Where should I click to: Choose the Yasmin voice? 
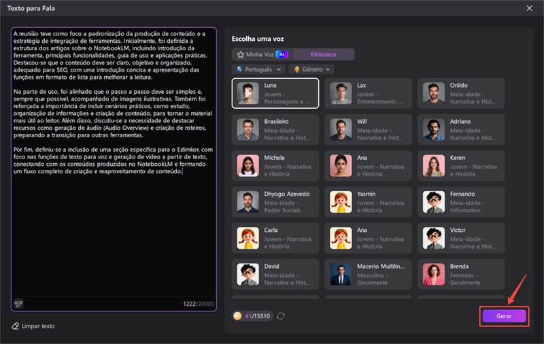click(368, 202)
